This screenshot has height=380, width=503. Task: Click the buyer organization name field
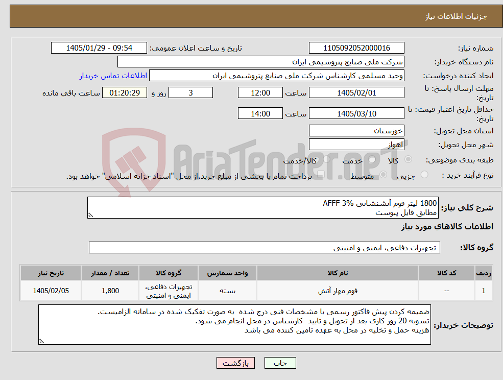tap(260, 62)
